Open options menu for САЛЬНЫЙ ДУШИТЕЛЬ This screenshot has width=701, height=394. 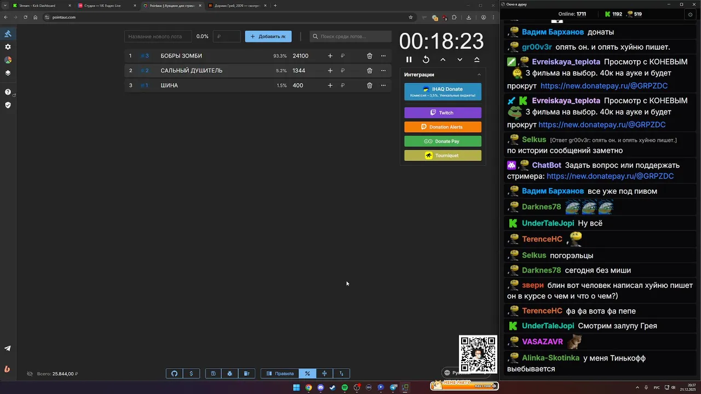pyautogui.click(x=383, y=71)
